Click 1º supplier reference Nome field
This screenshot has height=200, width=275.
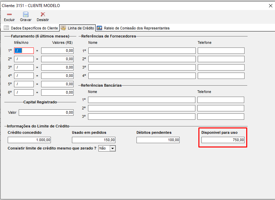(142, 51)
